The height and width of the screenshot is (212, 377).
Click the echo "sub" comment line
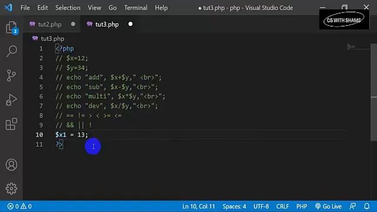click(107, 87)
